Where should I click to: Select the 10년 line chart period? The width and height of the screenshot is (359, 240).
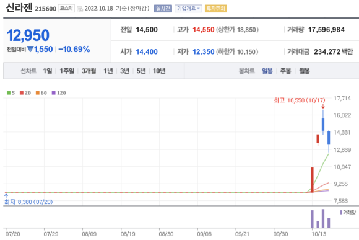159,71
